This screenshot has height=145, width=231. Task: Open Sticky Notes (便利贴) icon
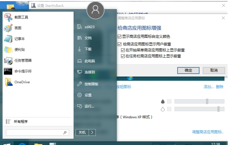click(x=8, y=50)
